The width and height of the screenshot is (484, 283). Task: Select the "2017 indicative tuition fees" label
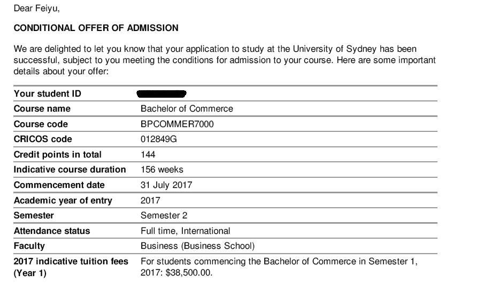[71, 261]
